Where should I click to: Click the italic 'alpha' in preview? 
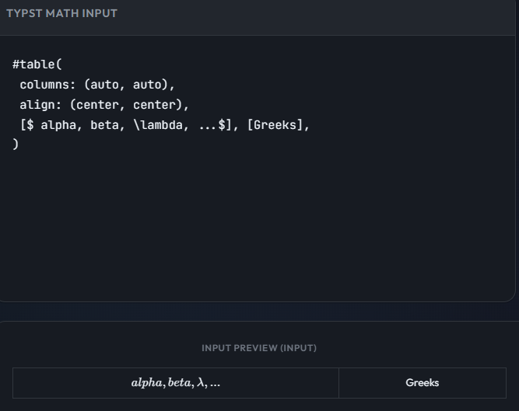click(146, 383)
